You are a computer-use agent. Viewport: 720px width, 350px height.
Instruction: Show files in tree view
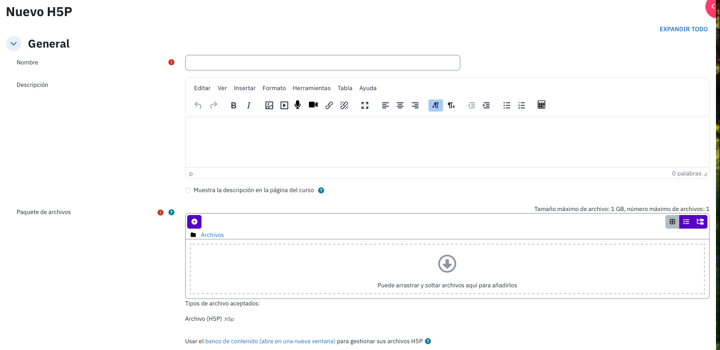700,222
